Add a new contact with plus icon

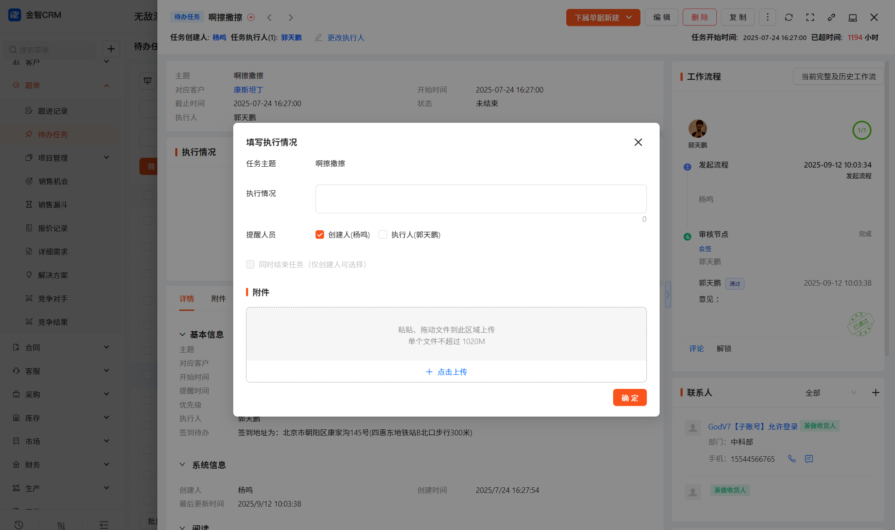875,393
